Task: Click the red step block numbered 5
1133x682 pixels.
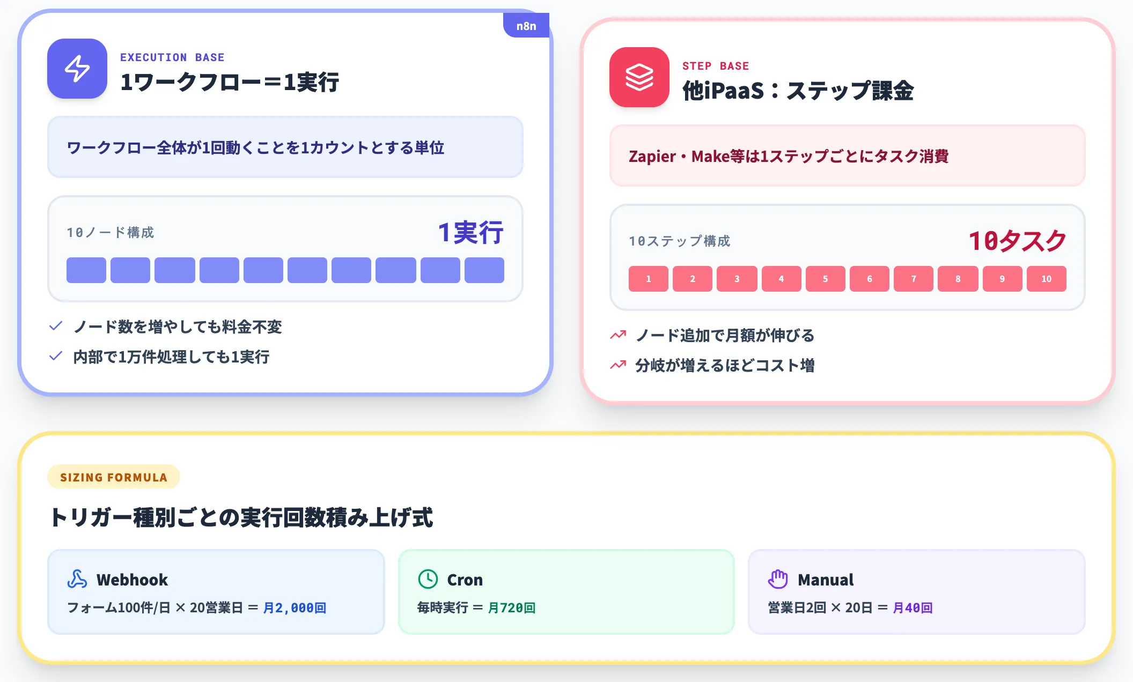Action: [x=826, y=279]
